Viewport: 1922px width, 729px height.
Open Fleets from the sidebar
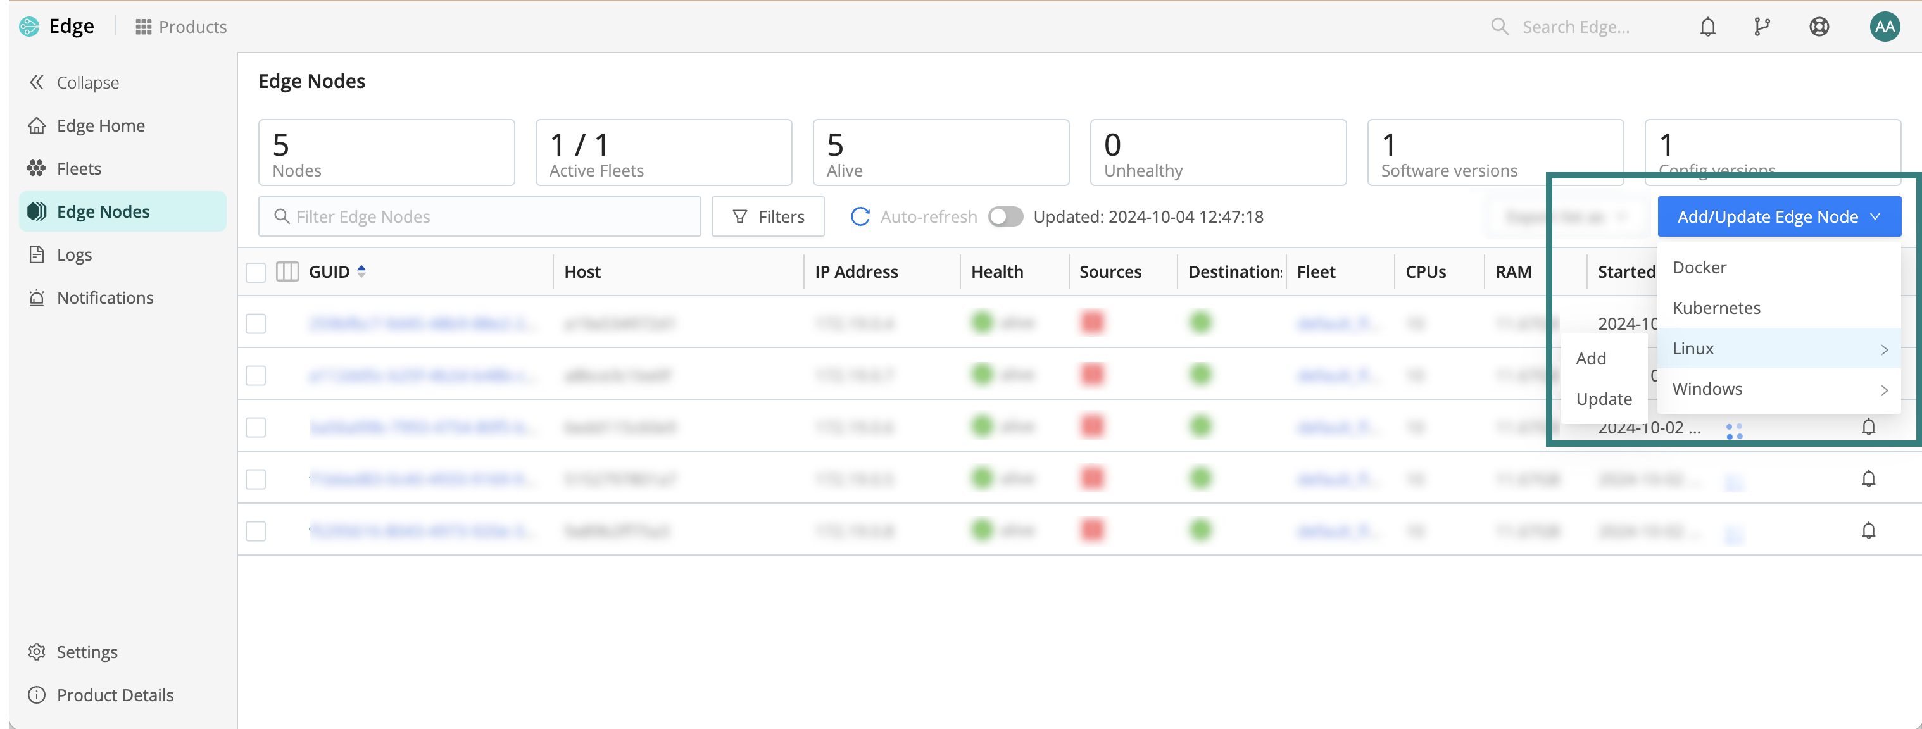79,168
